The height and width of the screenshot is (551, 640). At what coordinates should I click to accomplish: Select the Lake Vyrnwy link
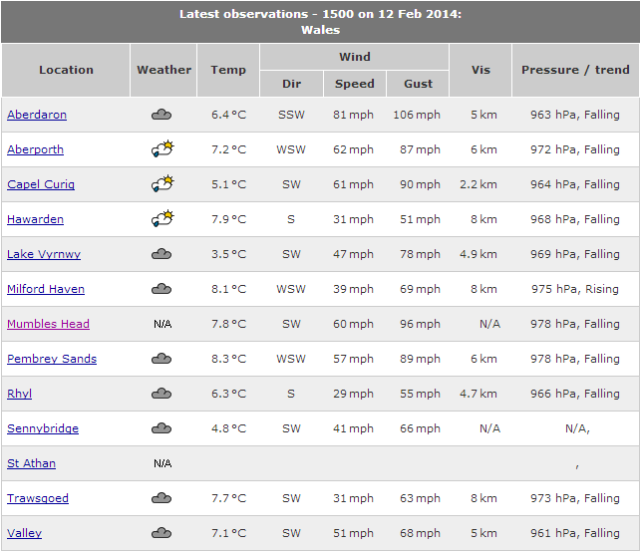pos(44,254)
